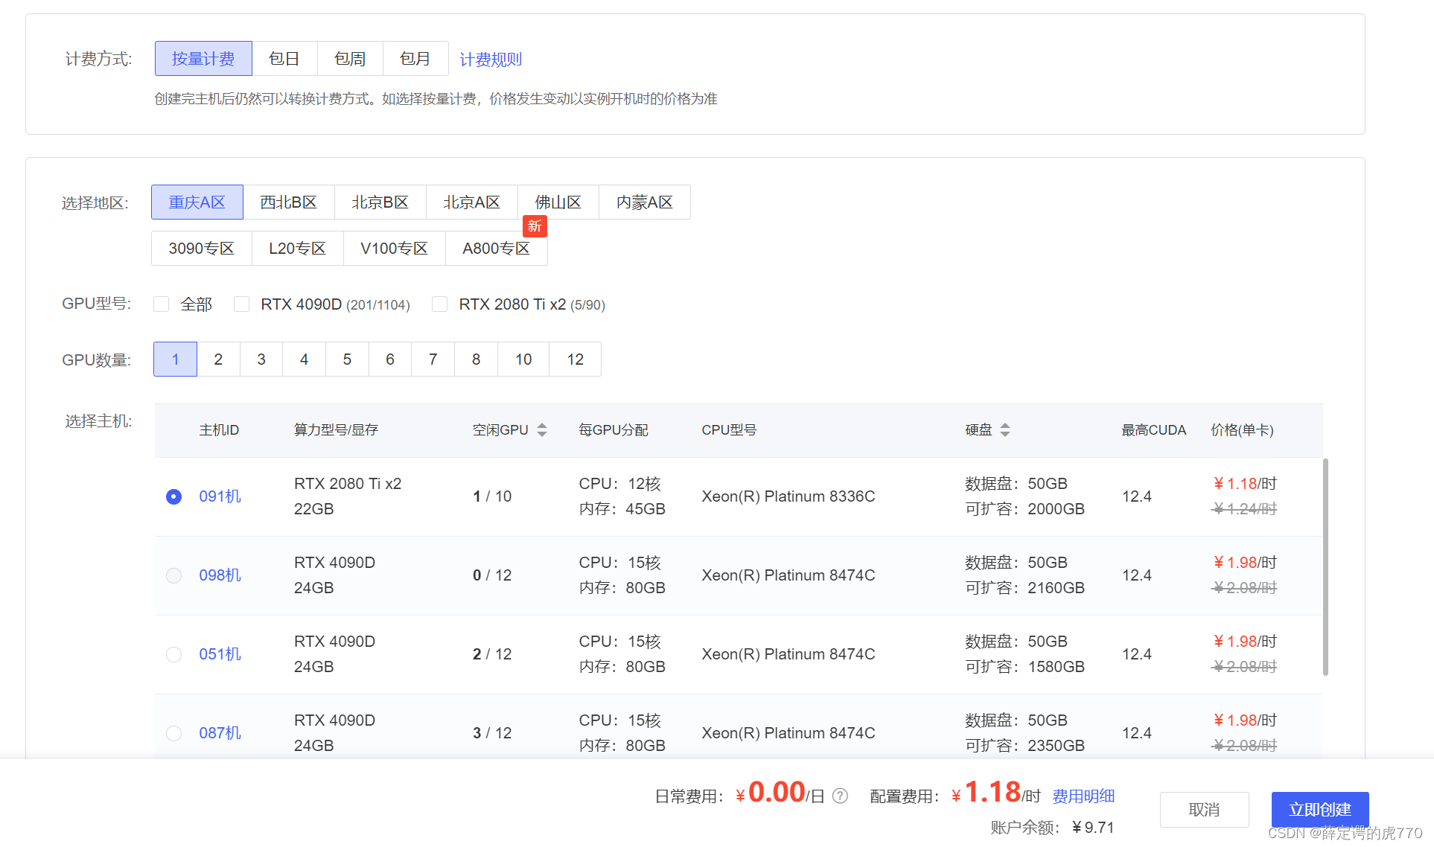Click the host list vertical scrollbar
The image size is (1434, 847).
(1325, 566)
